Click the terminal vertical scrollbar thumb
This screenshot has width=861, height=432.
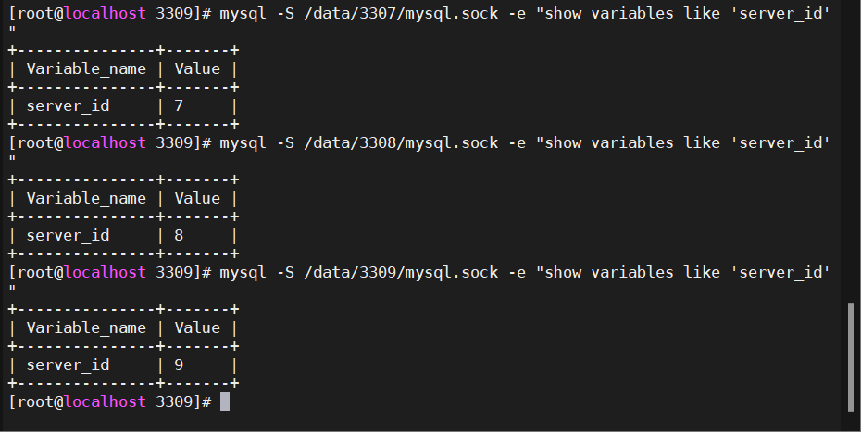coord(851,357)
